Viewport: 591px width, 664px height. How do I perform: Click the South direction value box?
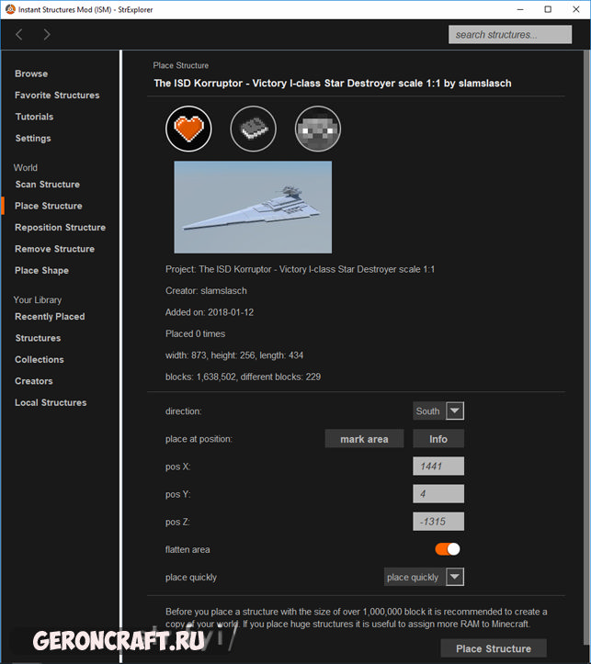tap(428, 411)
